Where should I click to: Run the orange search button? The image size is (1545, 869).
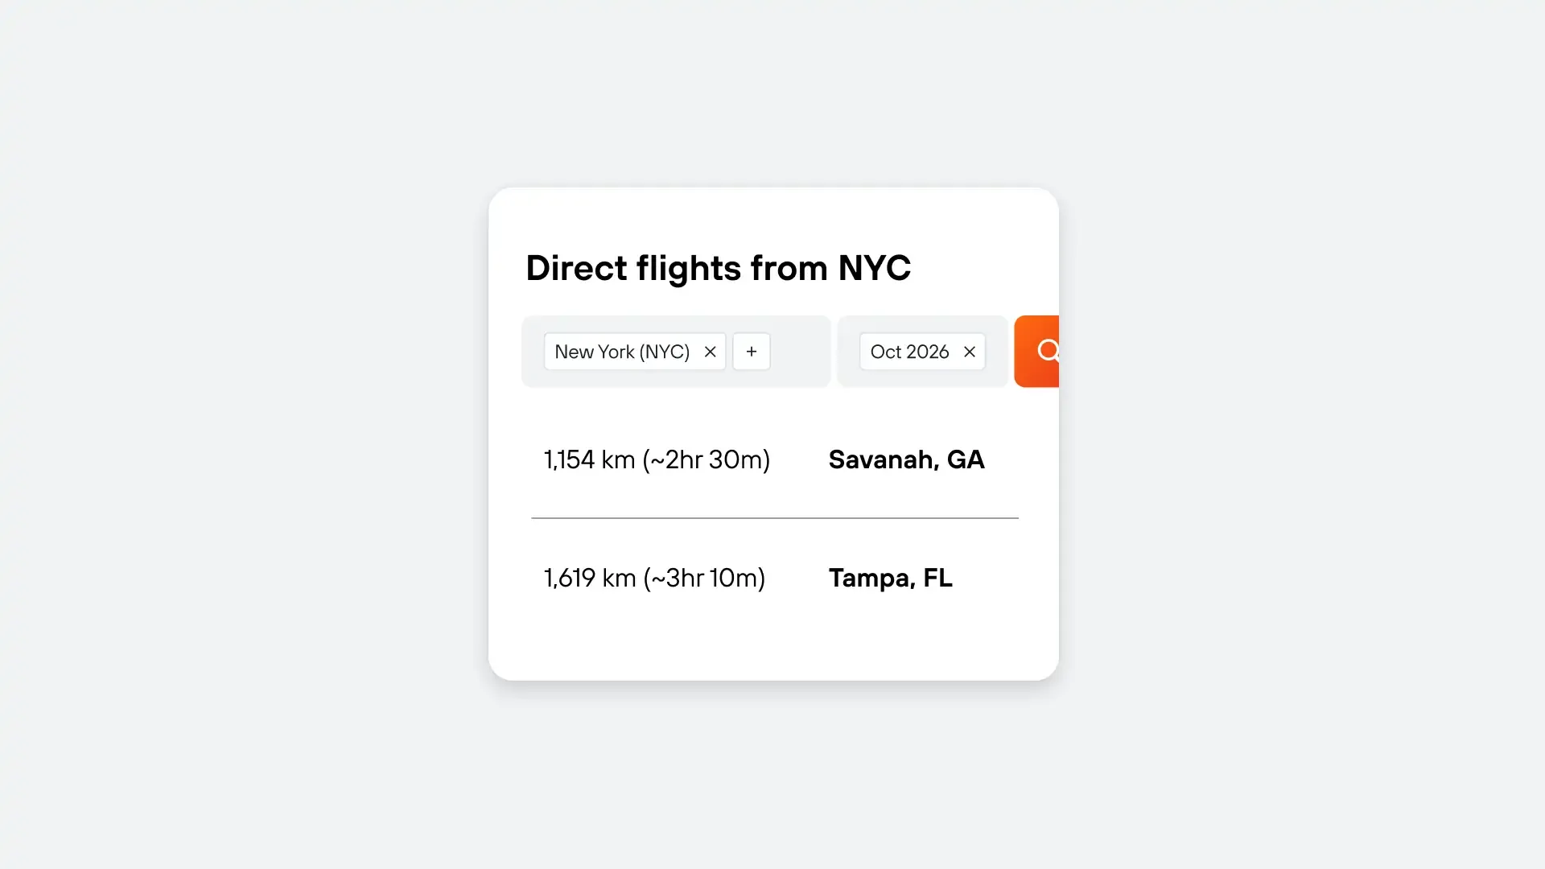[x=1036, y=351]
